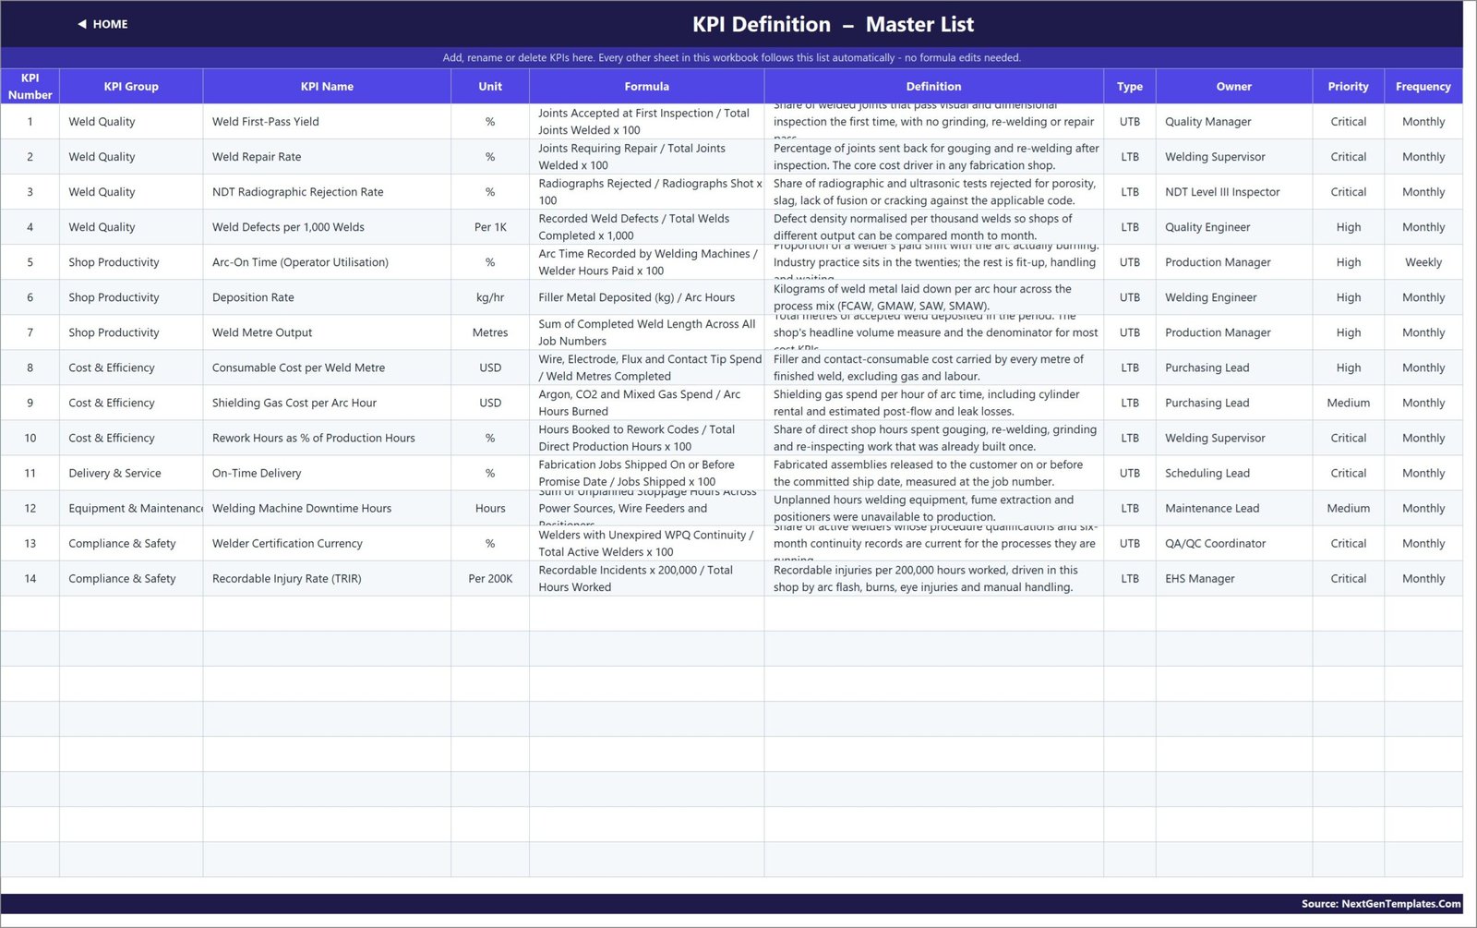Viewport: 1477px width, 928px height.
Task: Click formula Joints Requiring Repair cell
Action: pyautogui.click(x=646, y=157)
